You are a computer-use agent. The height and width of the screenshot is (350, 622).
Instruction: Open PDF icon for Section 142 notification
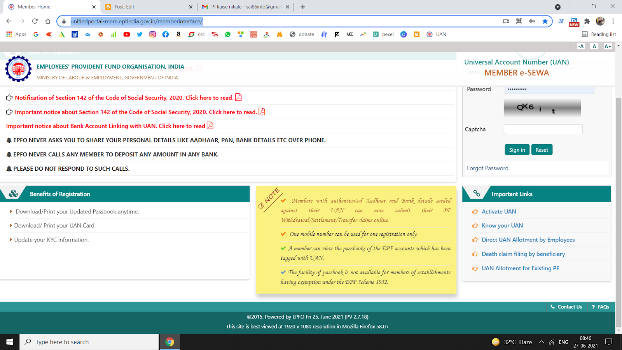point(238,97)
